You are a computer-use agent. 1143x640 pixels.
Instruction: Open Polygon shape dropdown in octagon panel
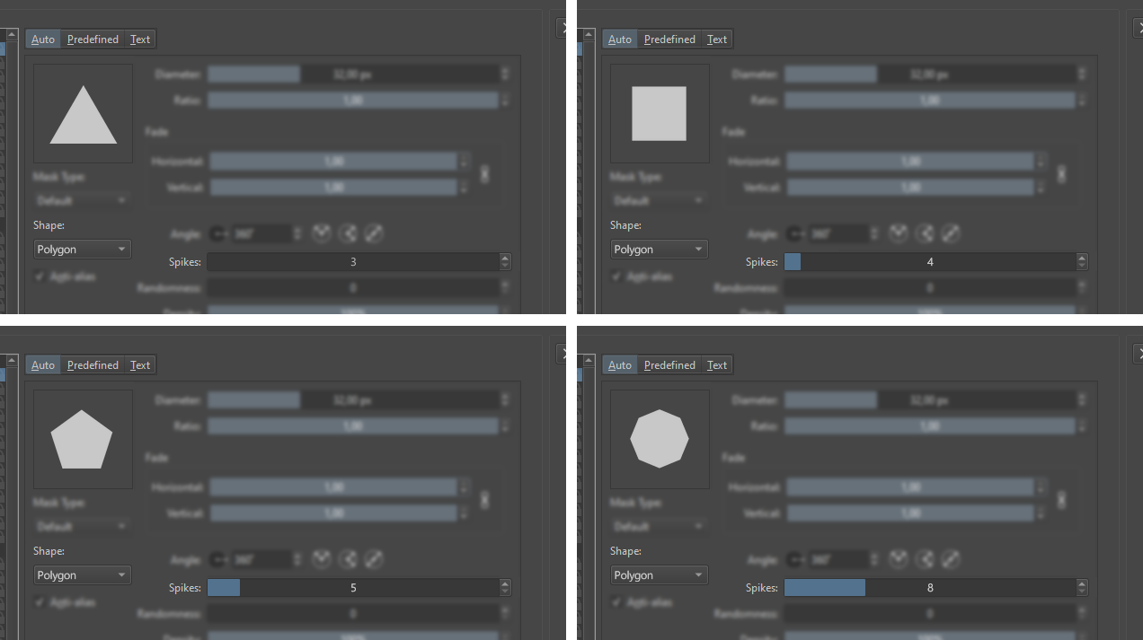659,575
